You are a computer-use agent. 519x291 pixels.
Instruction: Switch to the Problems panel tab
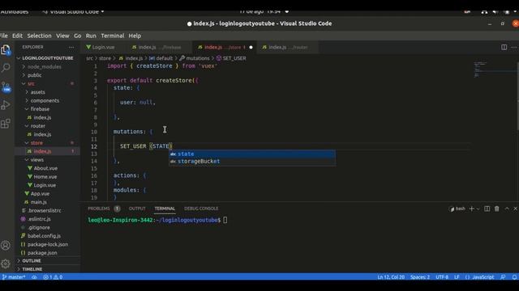[x=99, y=209]
